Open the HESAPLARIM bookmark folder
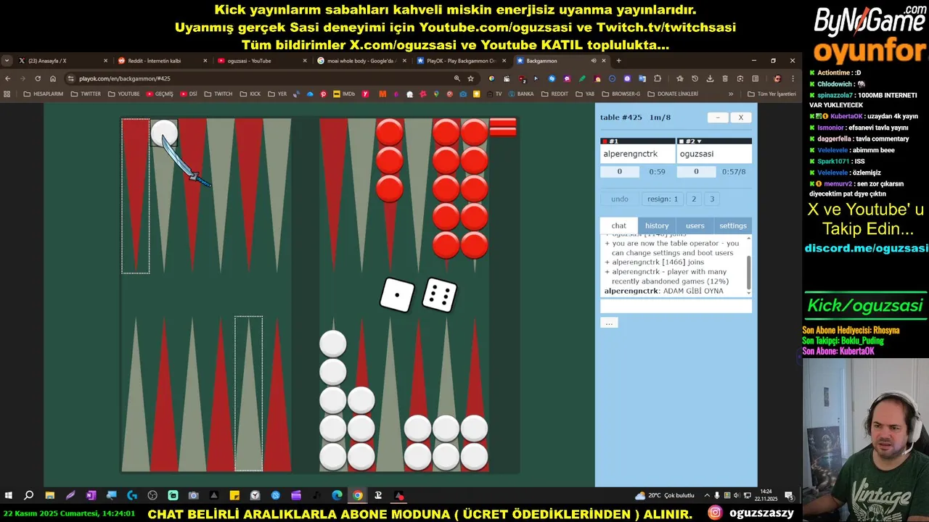Viewport: 929px width, 522px height. [x=44, y=94]
